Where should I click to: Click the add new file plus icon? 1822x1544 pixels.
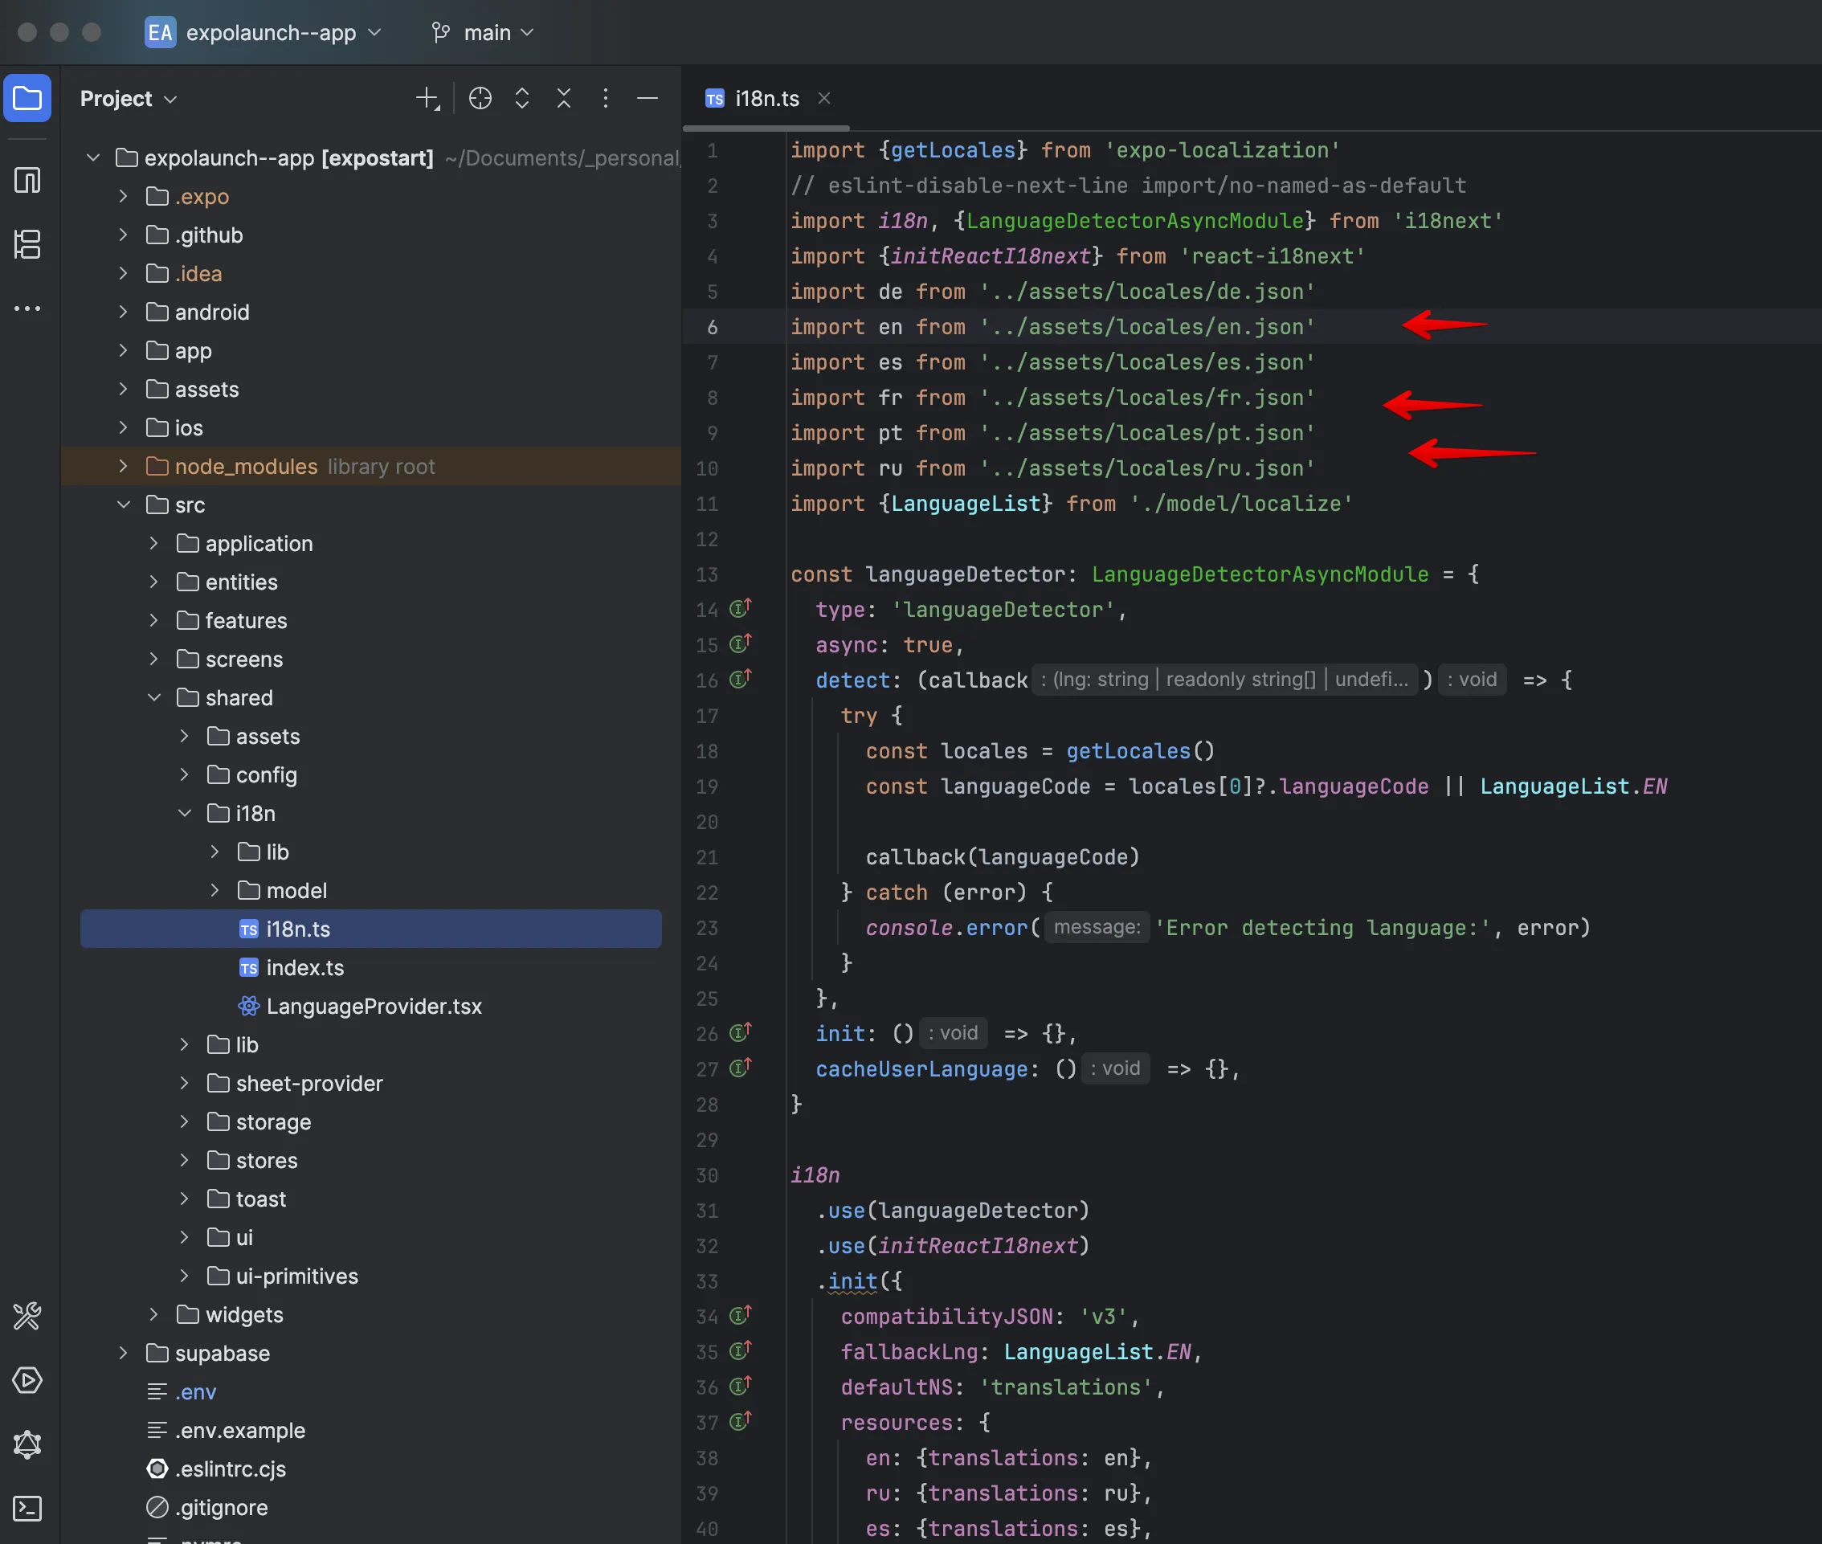428,98
